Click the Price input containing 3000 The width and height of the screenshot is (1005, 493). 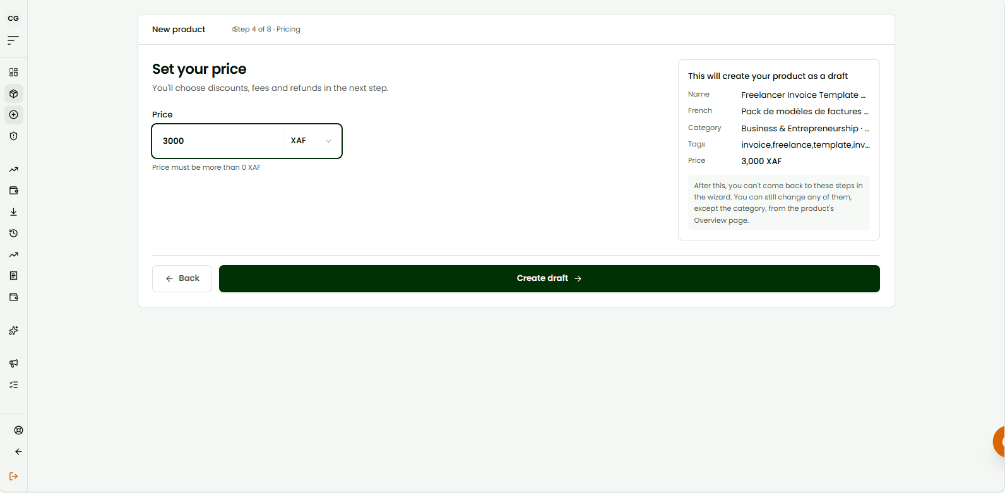[218, 141]
